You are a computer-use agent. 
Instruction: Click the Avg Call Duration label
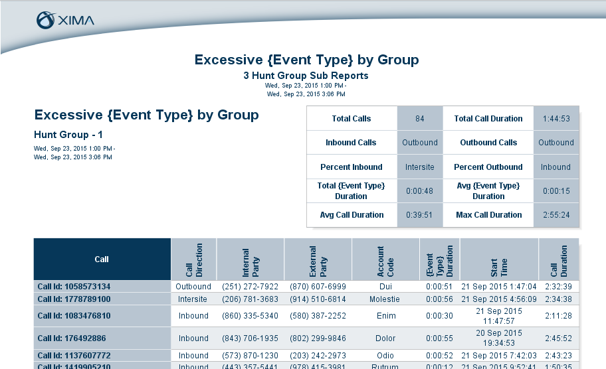[x=352, y=215]
